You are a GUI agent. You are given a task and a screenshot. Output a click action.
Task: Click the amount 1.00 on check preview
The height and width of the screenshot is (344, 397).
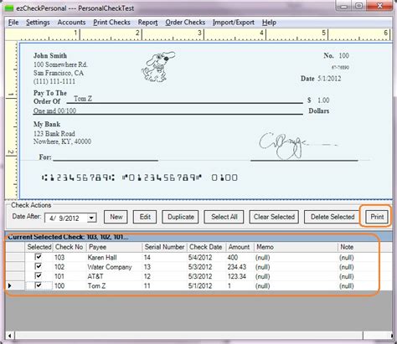tap(323, 100)
